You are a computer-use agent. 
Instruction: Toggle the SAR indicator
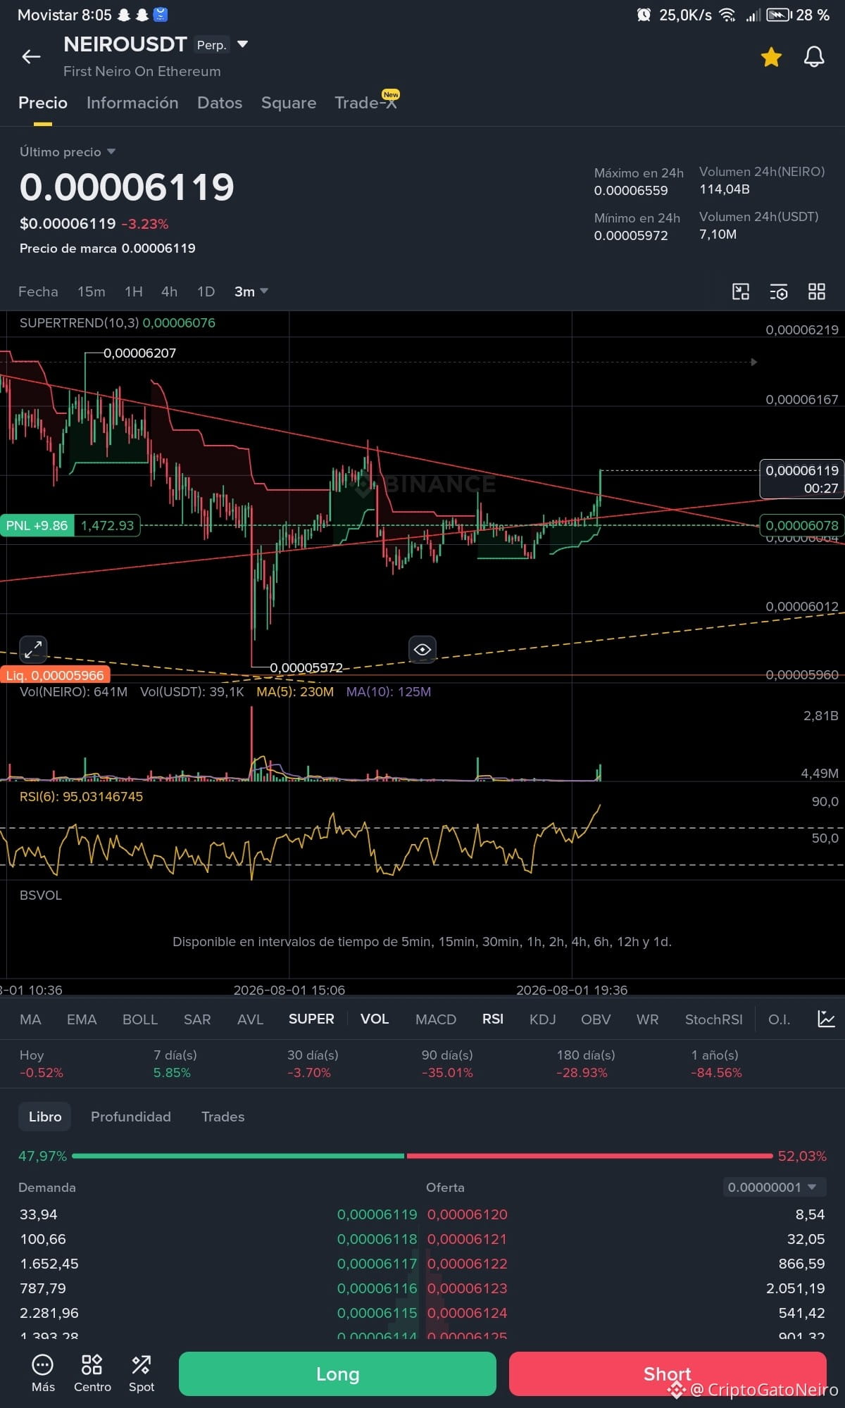(x=197, y=1019)
